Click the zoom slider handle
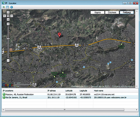The image size is (140, 117). [8, 39]
